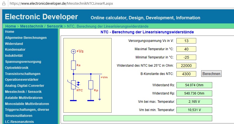234x124 pixels.
Task: Click the Rs resistor symbol in schematic
Action: coord(73,65)
